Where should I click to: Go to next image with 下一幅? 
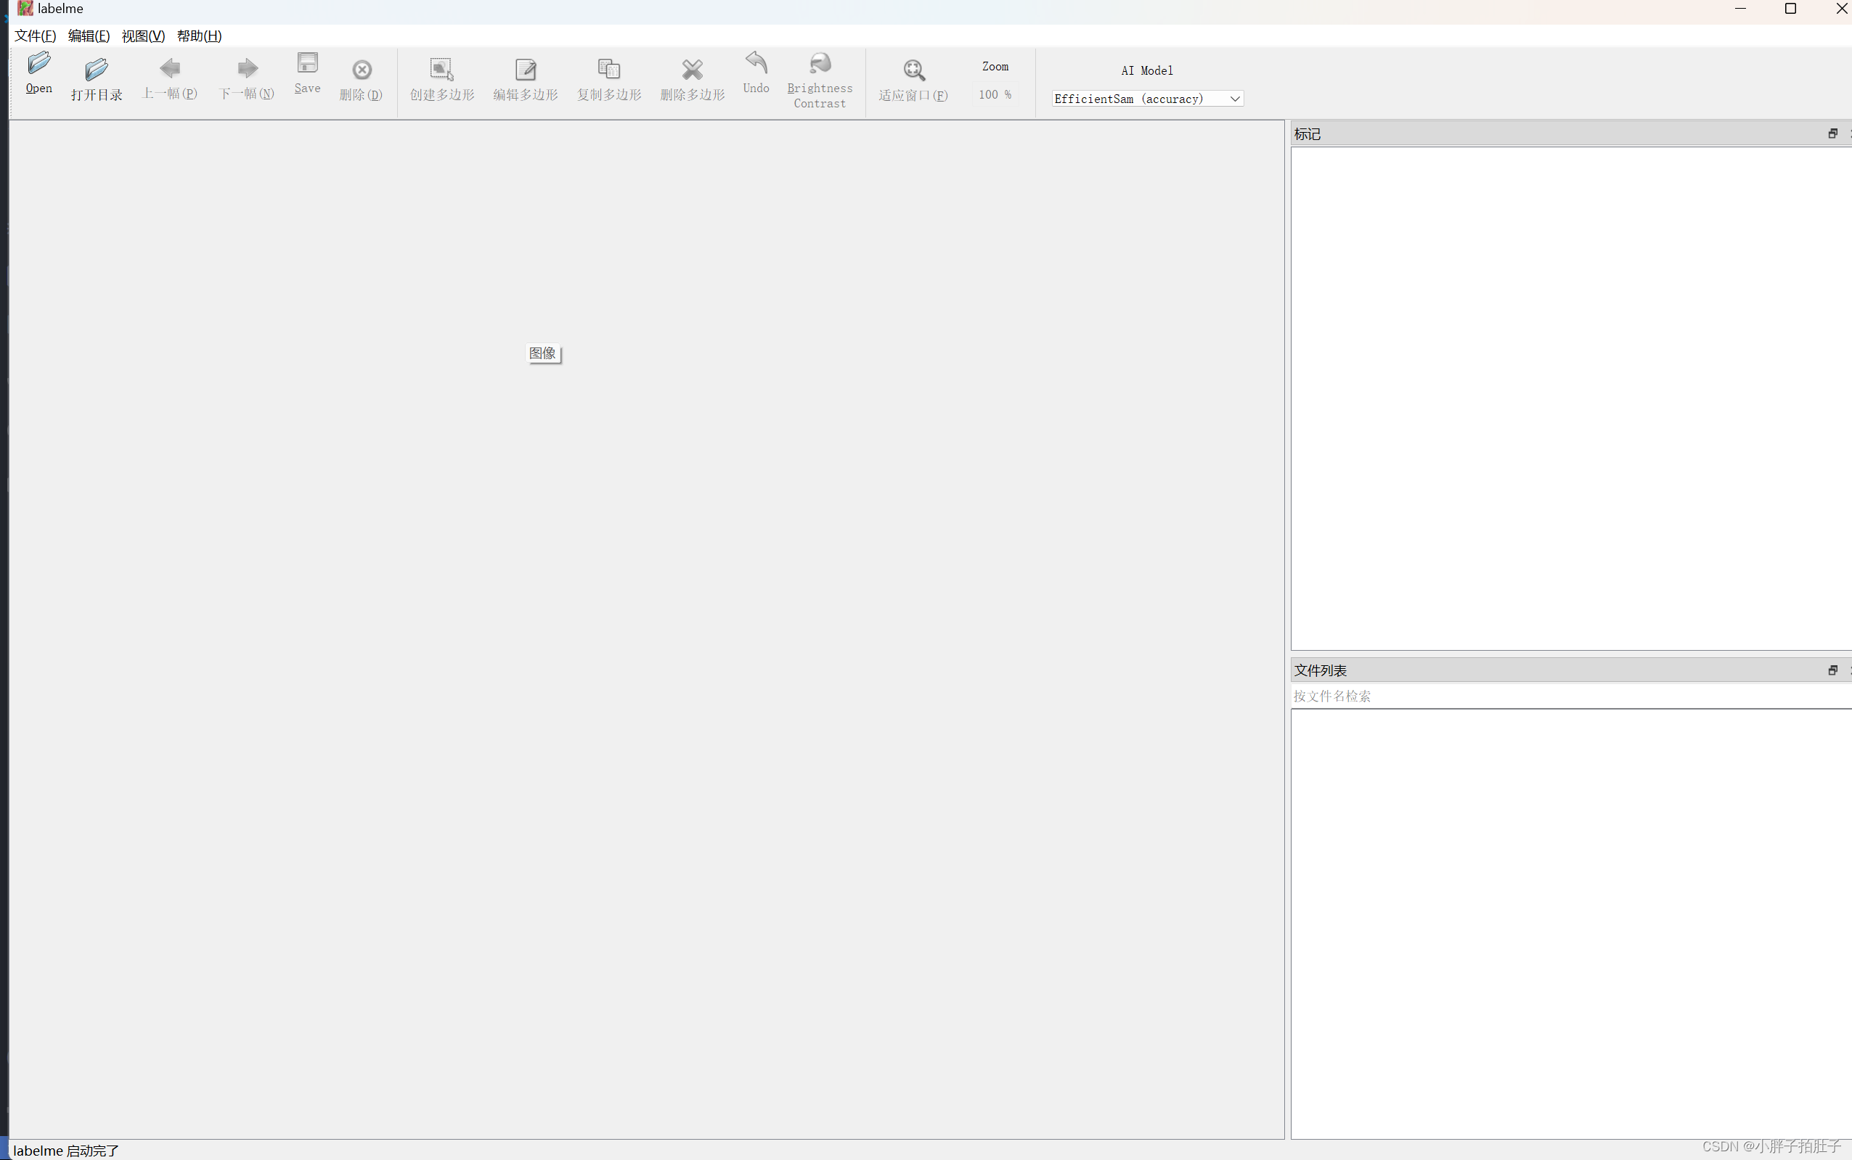pyautogui.click(x=245, y=77)
